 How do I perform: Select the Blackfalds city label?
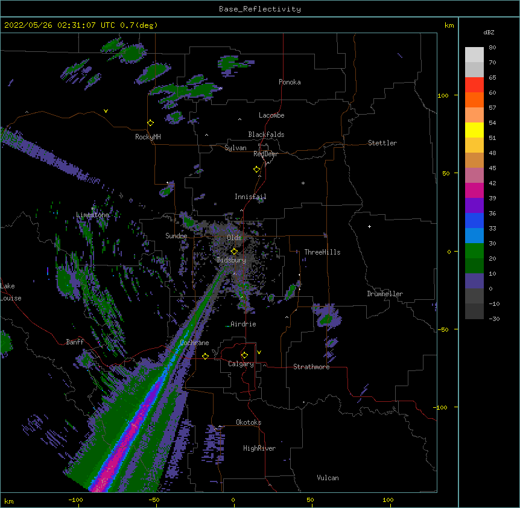click(x=266, y=135)
